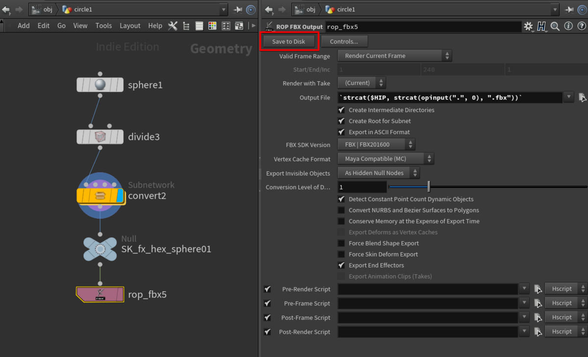
Task: Enable Force Skin Deform Export
Action: (341, 254)
